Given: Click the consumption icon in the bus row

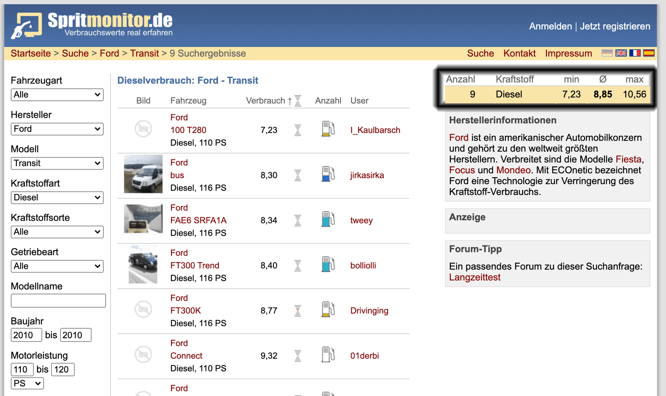Looking at the screenshot, I should pyautogui.click(x=298, y=175).
